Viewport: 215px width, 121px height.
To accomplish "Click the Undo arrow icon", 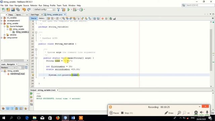I will click(24, 10).
